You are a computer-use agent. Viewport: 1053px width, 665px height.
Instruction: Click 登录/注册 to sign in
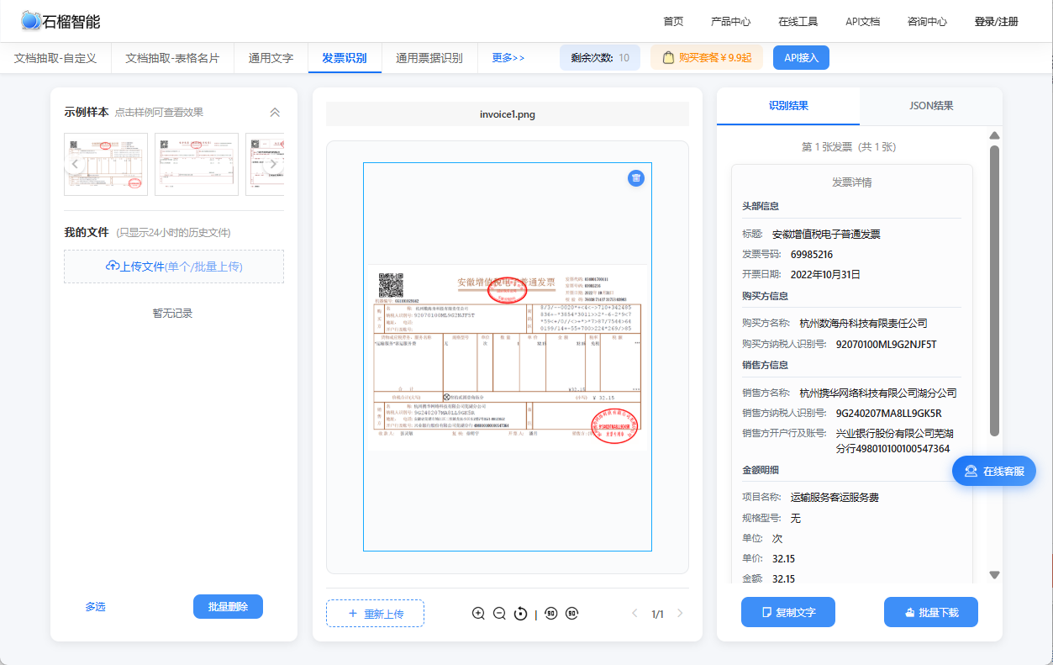[x=996, y=22]
